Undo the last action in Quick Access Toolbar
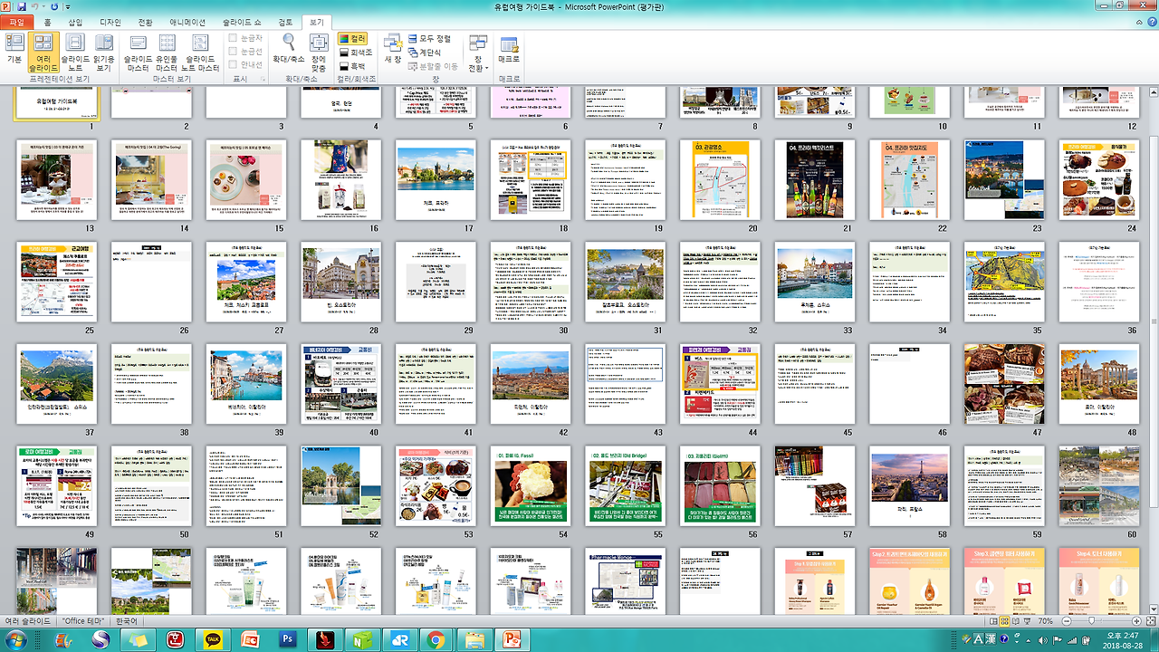The height and width of the screenshot is (652, 1159). (36, 6)
